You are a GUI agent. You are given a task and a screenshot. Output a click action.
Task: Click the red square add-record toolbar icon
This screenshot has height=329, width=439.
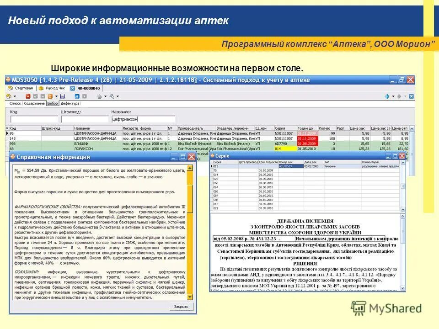click(27, 97)
